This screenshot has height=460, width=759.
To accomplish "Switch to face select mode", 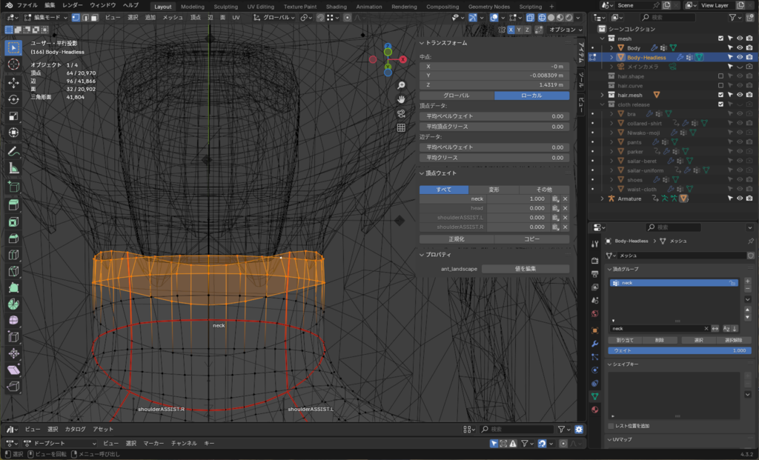I will point(96,17).
